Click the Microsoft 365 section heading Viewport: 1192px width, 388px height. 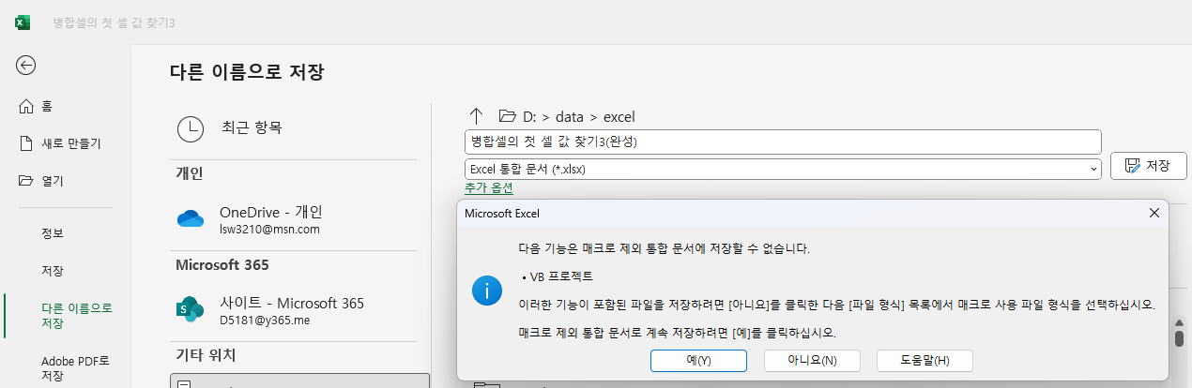tap(222, 265)
